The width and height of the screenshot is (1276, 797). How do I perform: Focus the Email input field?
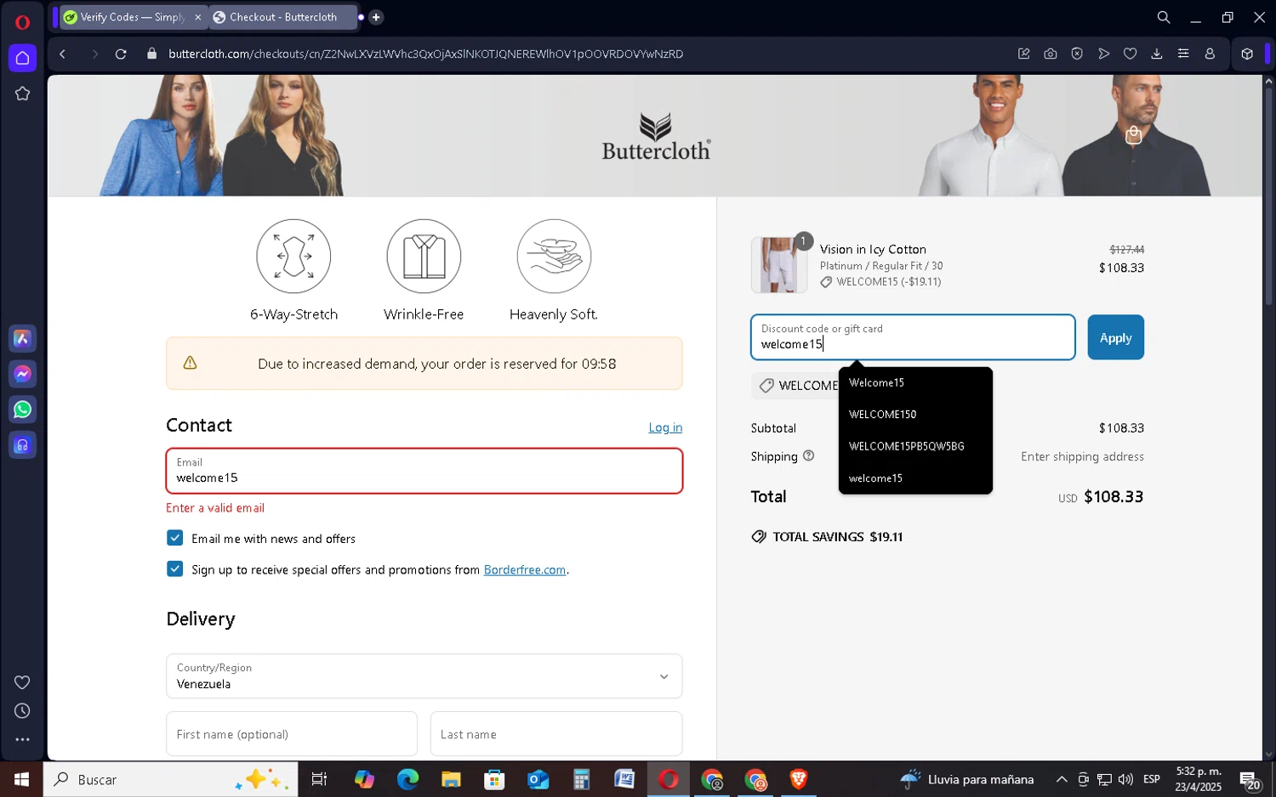pos(424,471)
